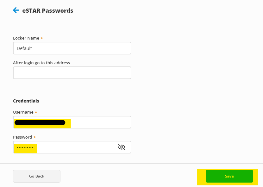
Task: Click the Locker Name input field
Action: [72, 48]
